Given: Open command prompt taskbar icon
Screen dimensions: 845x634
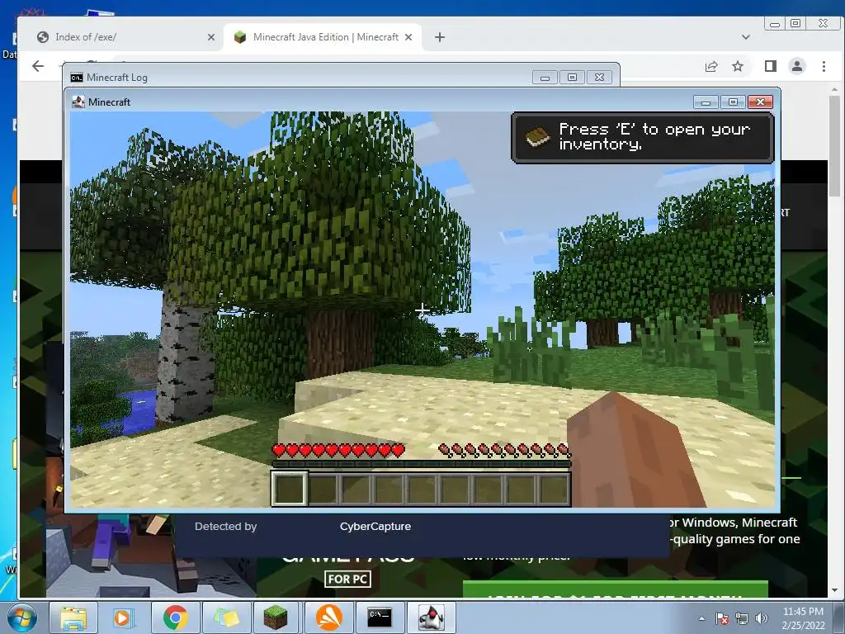Looking at the screenshot, I should (x=380, y=617).
